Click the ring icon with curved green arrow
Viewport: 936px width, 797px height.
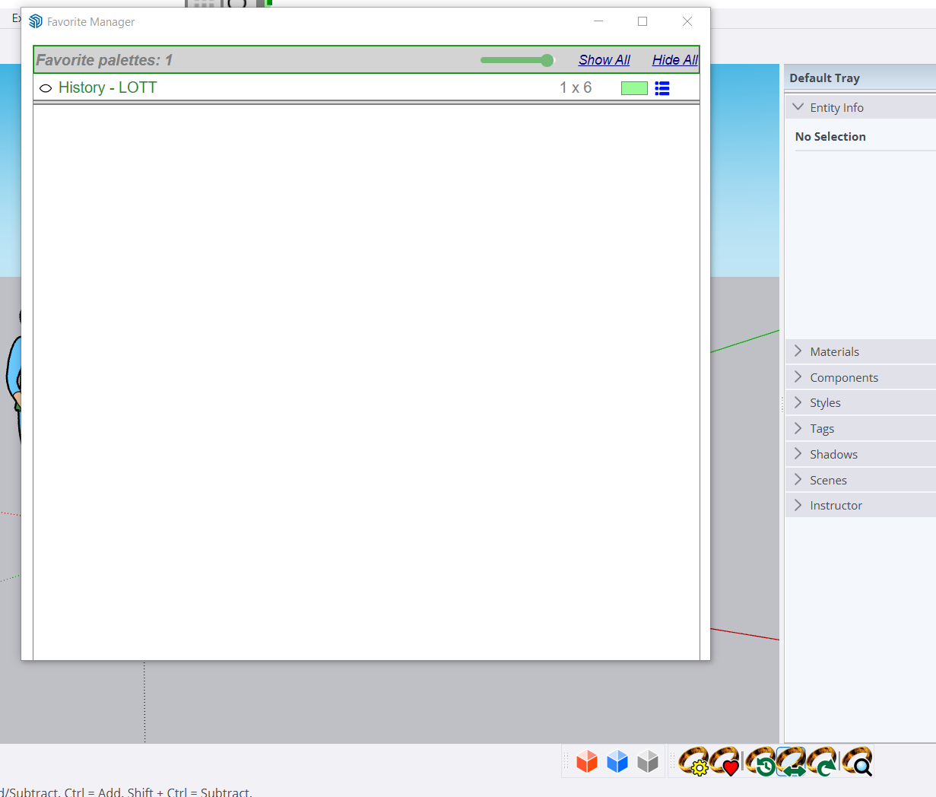(823, 761)
